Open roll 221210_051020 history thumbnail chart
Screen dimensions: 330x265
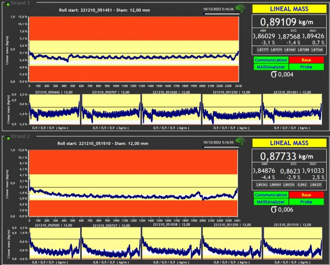coord(171,109)
